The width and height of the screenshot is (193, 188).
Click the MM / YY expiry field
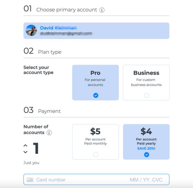(140, 180)
